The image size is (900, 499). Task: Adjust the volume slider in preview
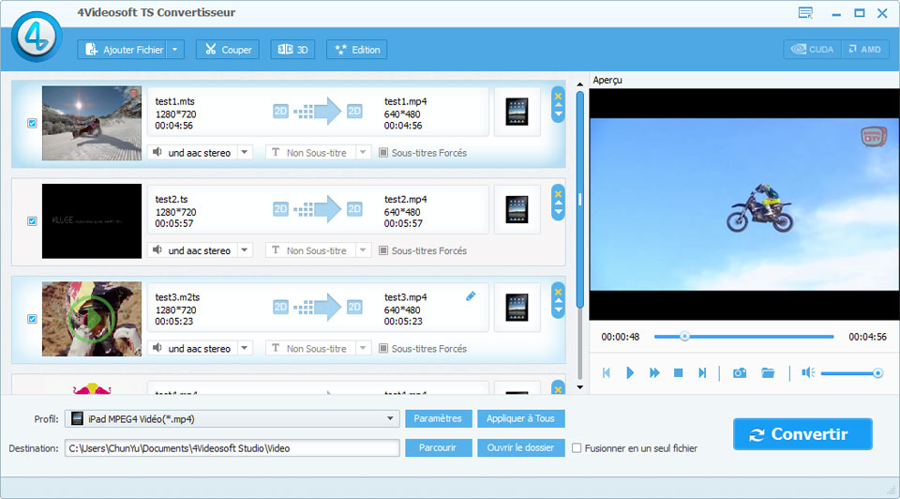(x=848, y=373)
